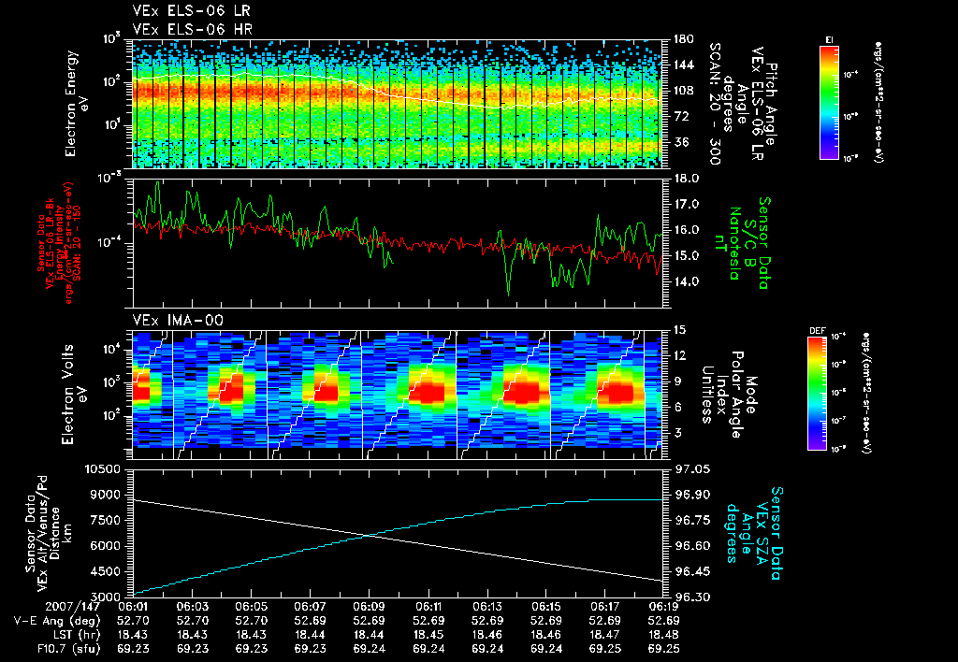Click the 18.0 nanotesla tick label
958x662 pixels.
click(x=687, y=179)
